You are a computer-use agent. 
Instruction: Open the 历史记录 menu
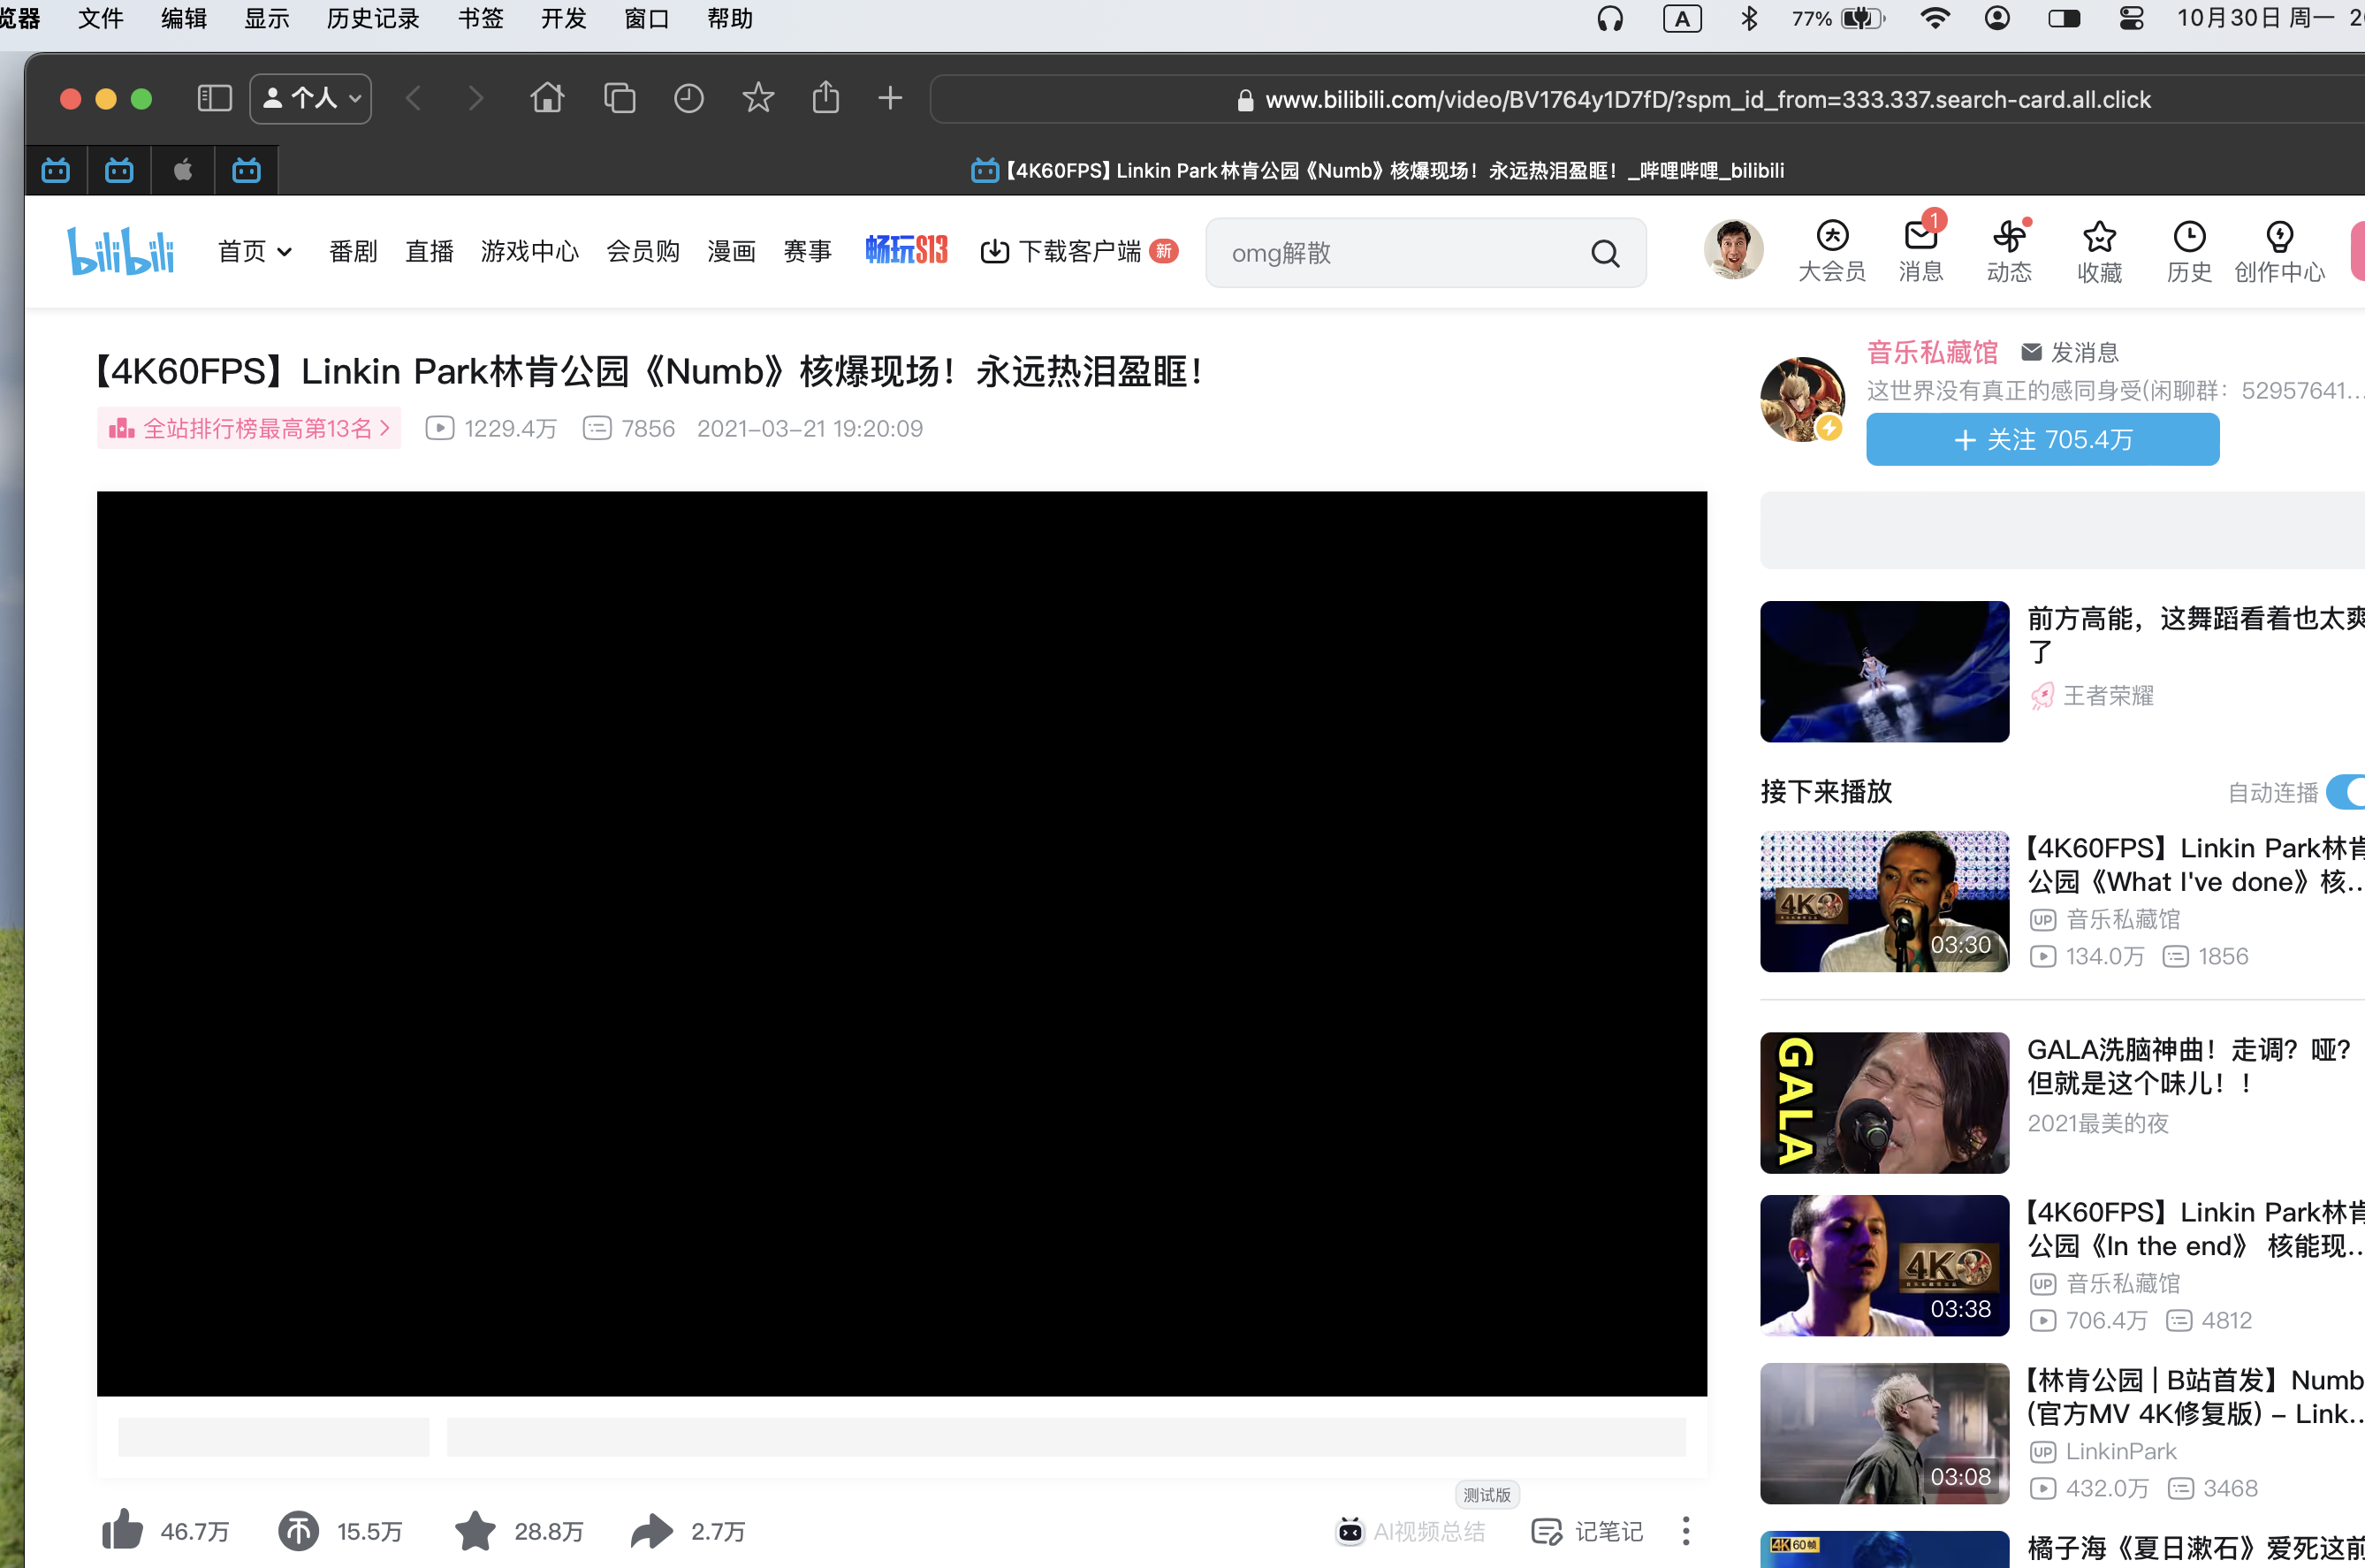pos(372,19)
